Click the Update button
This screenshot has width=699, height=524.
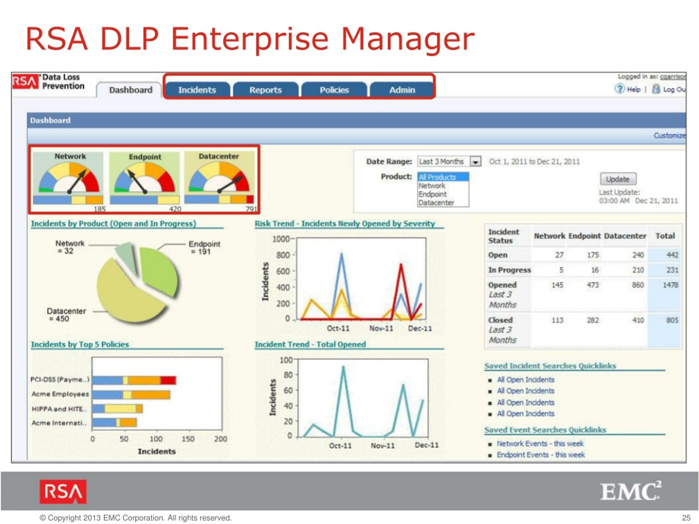618,179
